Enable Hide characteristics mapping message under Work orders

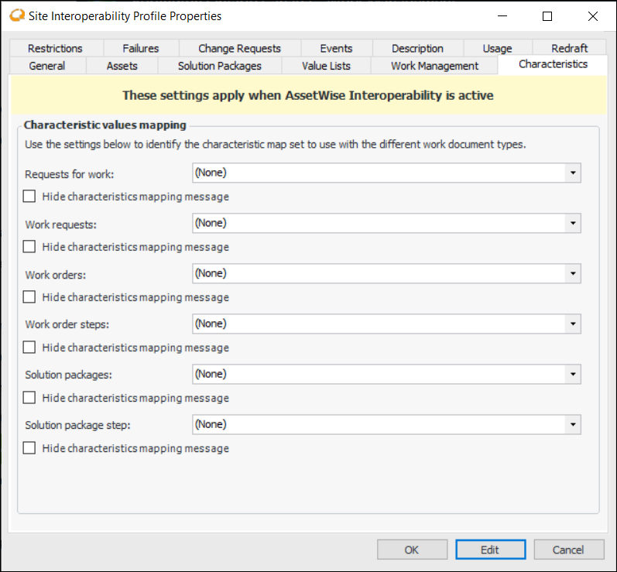pyautogui.click(x=29, y=297)
